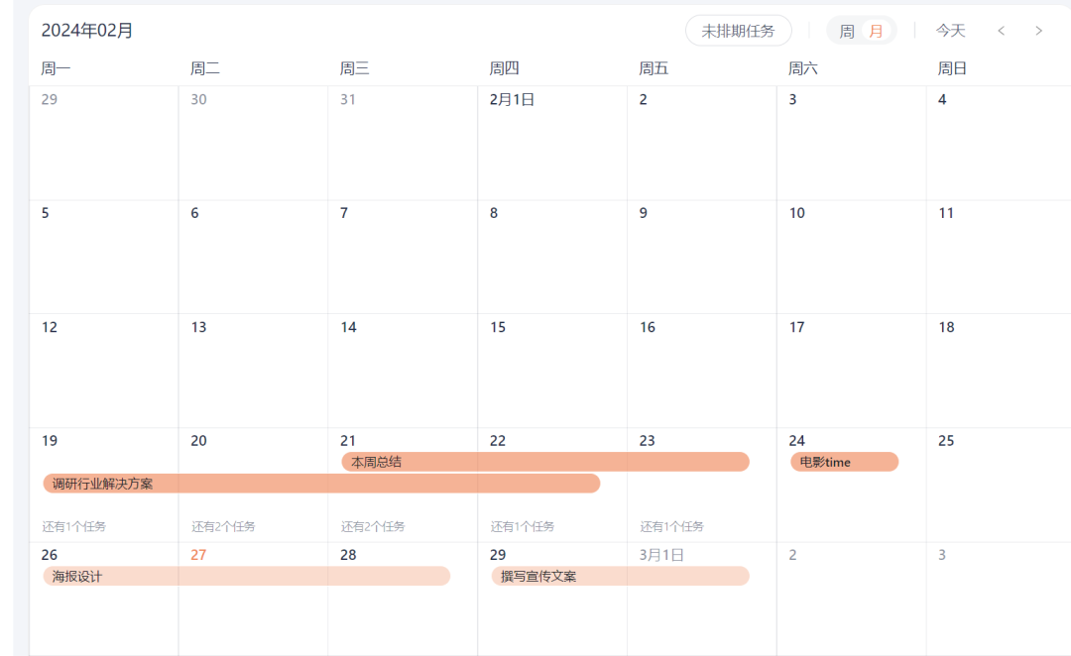Screen dimensions: 1071x656
Task: Open the 电影time event
Action: pyautogui.click(x=844, y=462)
